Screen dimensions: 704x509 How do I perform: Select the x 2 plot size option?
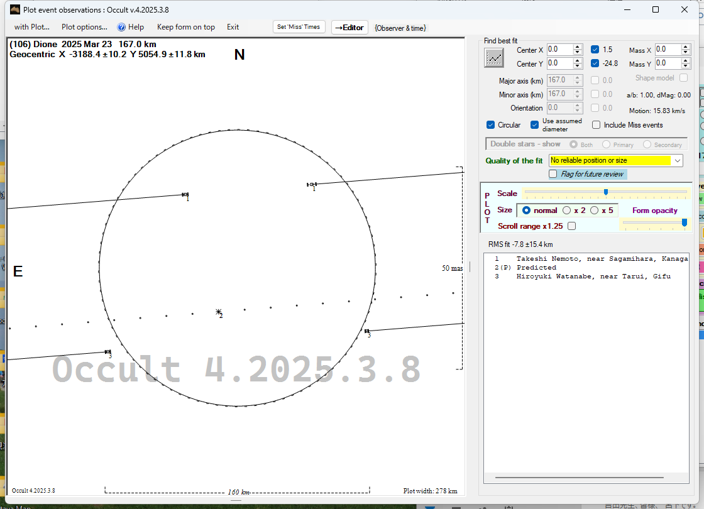click(567, 211)
